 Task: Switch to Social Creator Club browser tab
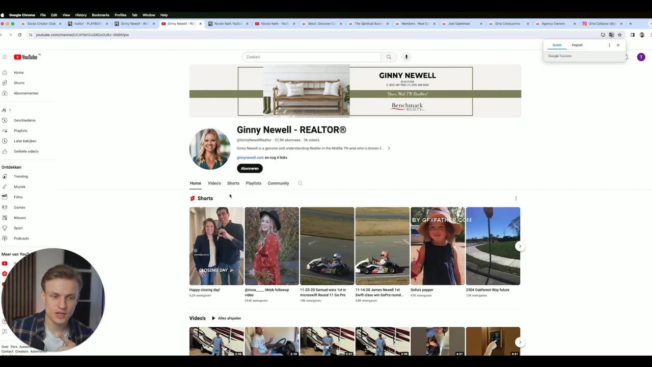(41, 23)
